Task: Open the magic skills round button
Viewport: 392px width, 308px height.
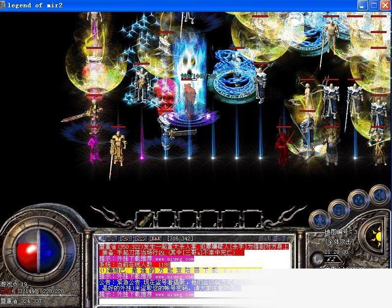Action: click(x=358, y=199)
